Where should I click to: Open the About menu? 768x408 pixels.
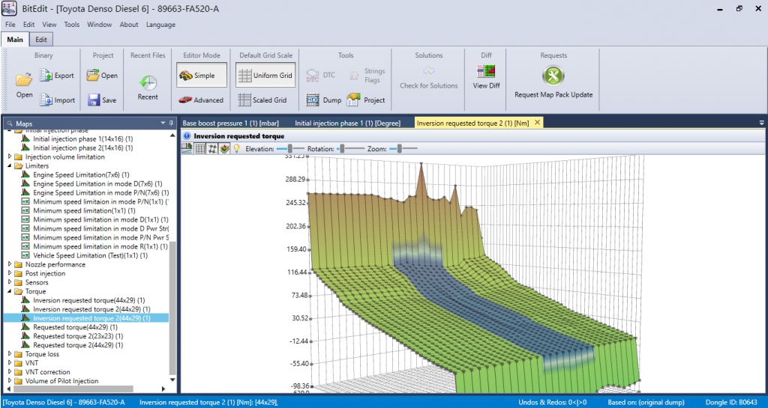pyautogui.click(x=129, y=25)
